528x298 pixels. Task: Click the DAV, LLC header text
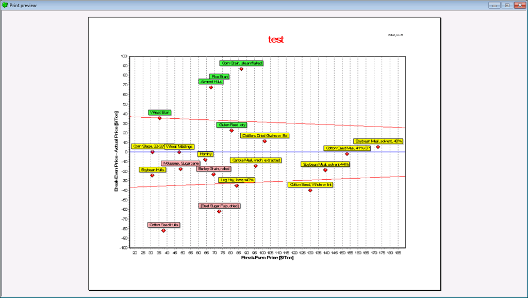point(395,35)
